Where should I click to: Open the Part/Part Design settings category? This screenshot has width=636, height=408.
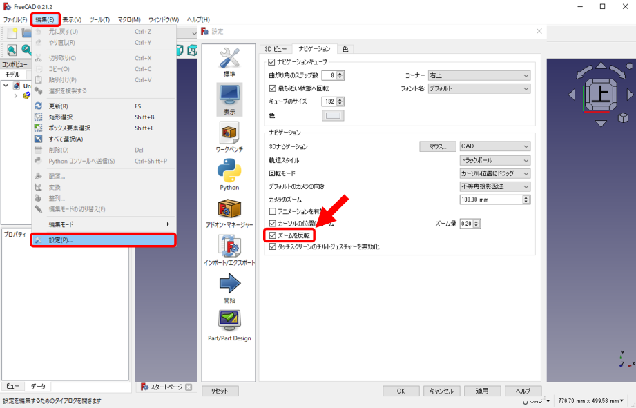pyautogui.click(x=229, y=326)
